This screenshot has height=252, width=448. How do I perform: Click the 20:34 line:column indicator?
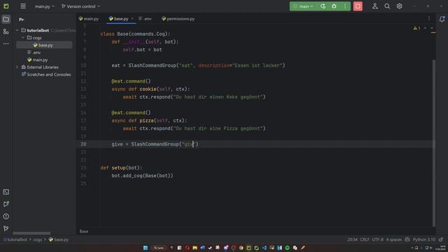point(352,239)
